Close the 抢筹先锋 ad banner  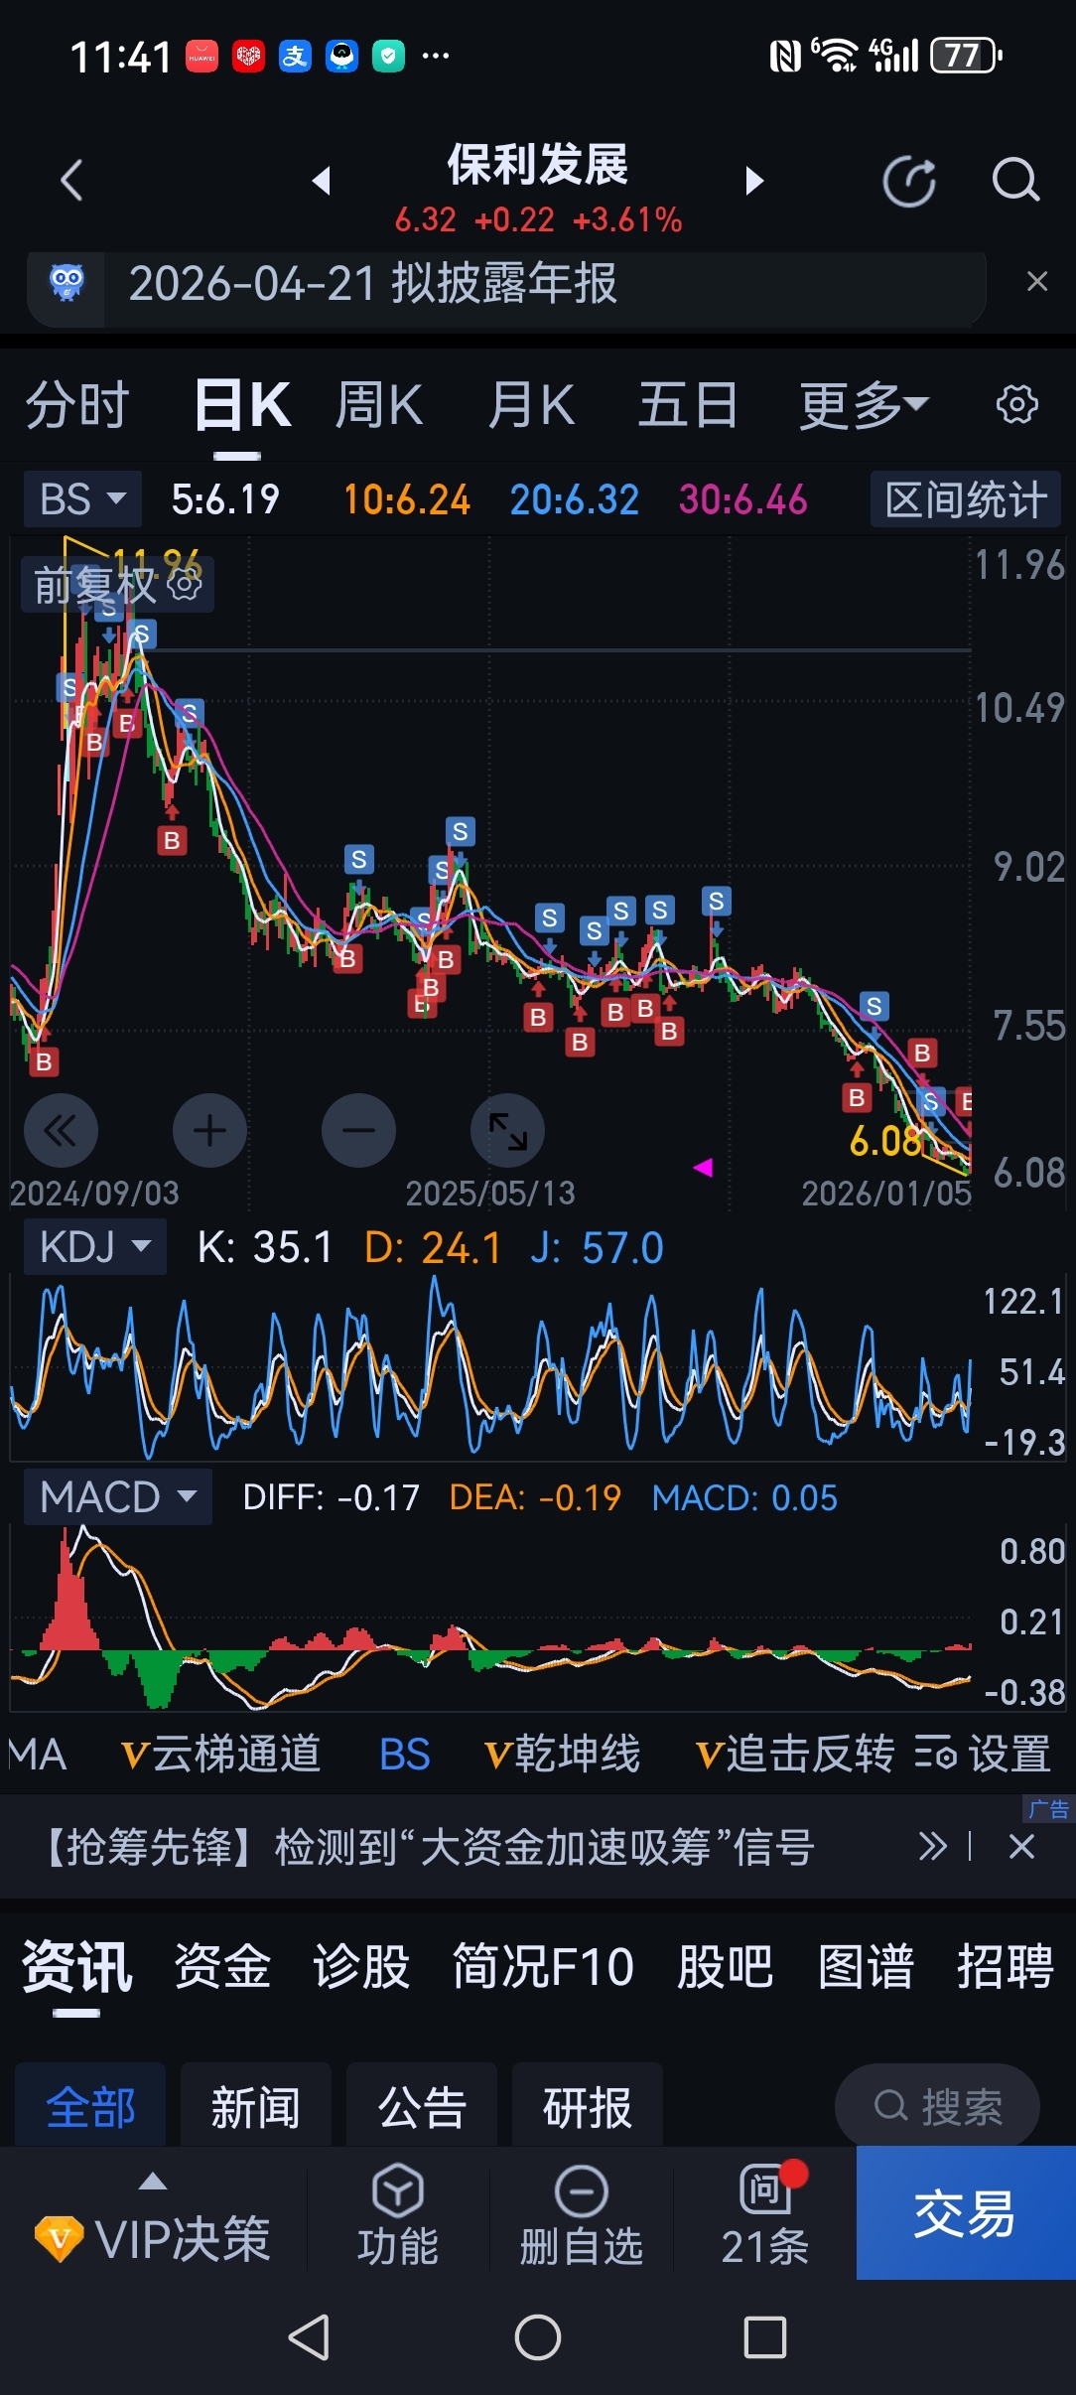click(x=1021, y=1847)
